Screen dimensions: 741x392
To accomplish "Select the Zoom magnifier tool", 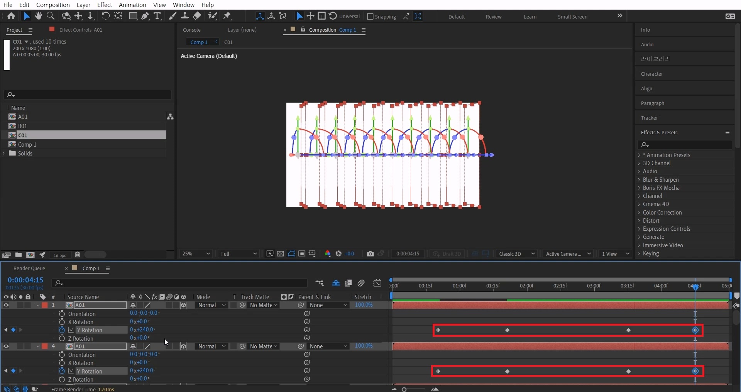I will [51, 16].
